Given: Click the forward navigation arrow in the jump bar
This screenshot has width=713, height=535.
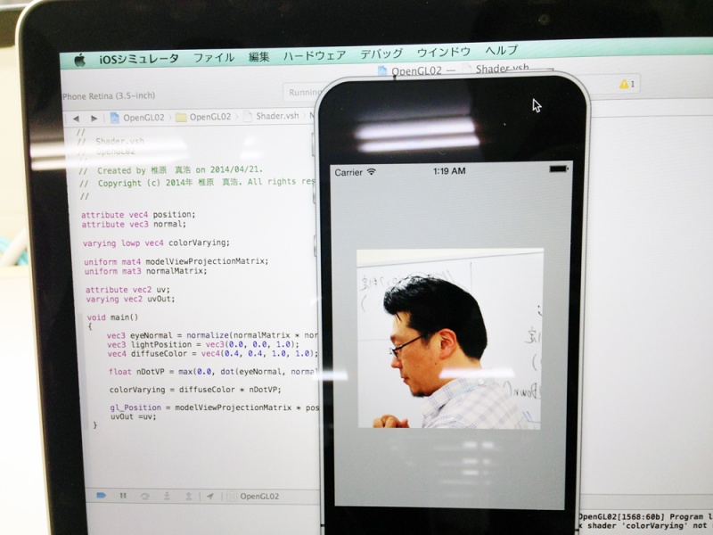Looking at the screenshot, I should coord(94,116).
